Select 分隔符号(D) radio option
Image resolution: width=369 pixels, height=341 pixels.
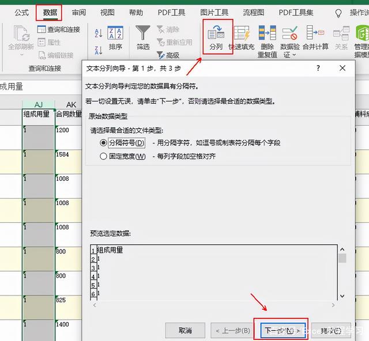click(103, 142)
